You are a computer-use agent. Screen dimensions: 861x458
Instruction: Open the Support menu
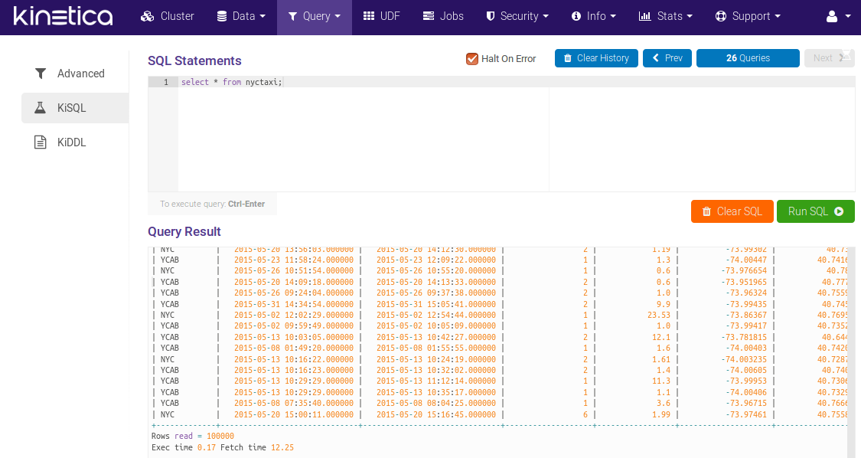tap(748, 16)
